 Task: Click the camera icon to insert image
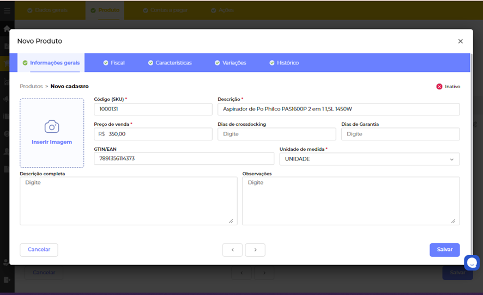click(x=52, y=127)
